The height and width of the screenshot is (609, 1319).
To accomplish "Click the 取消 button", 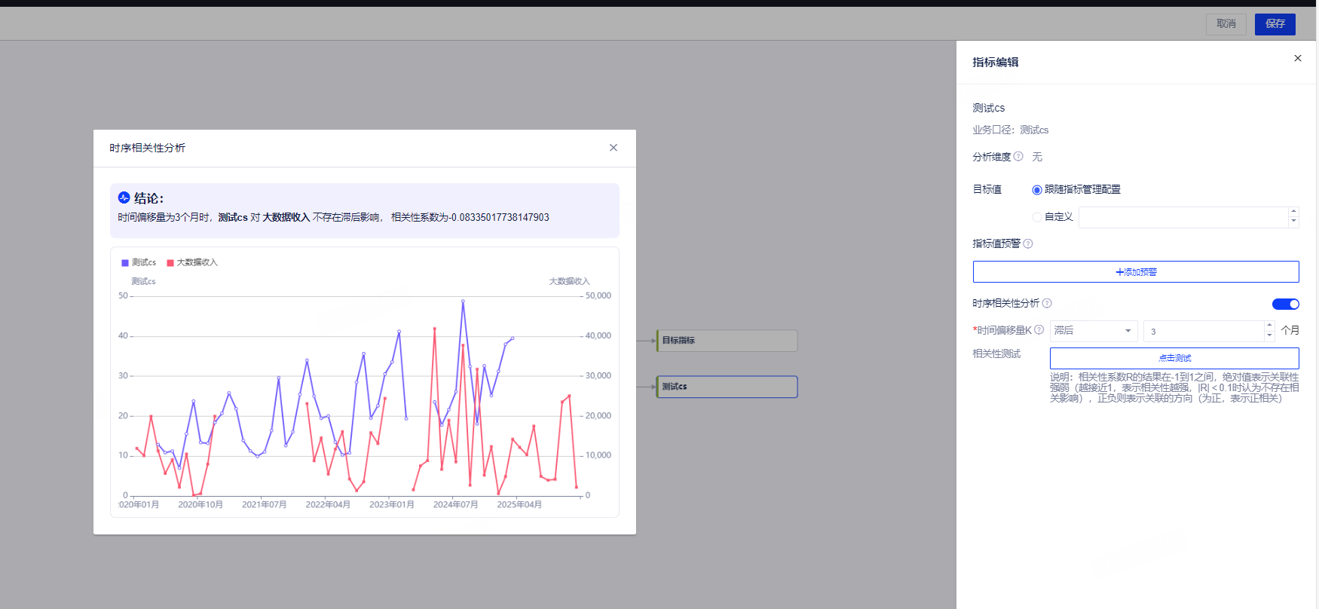I will [x=1226, y=24].
